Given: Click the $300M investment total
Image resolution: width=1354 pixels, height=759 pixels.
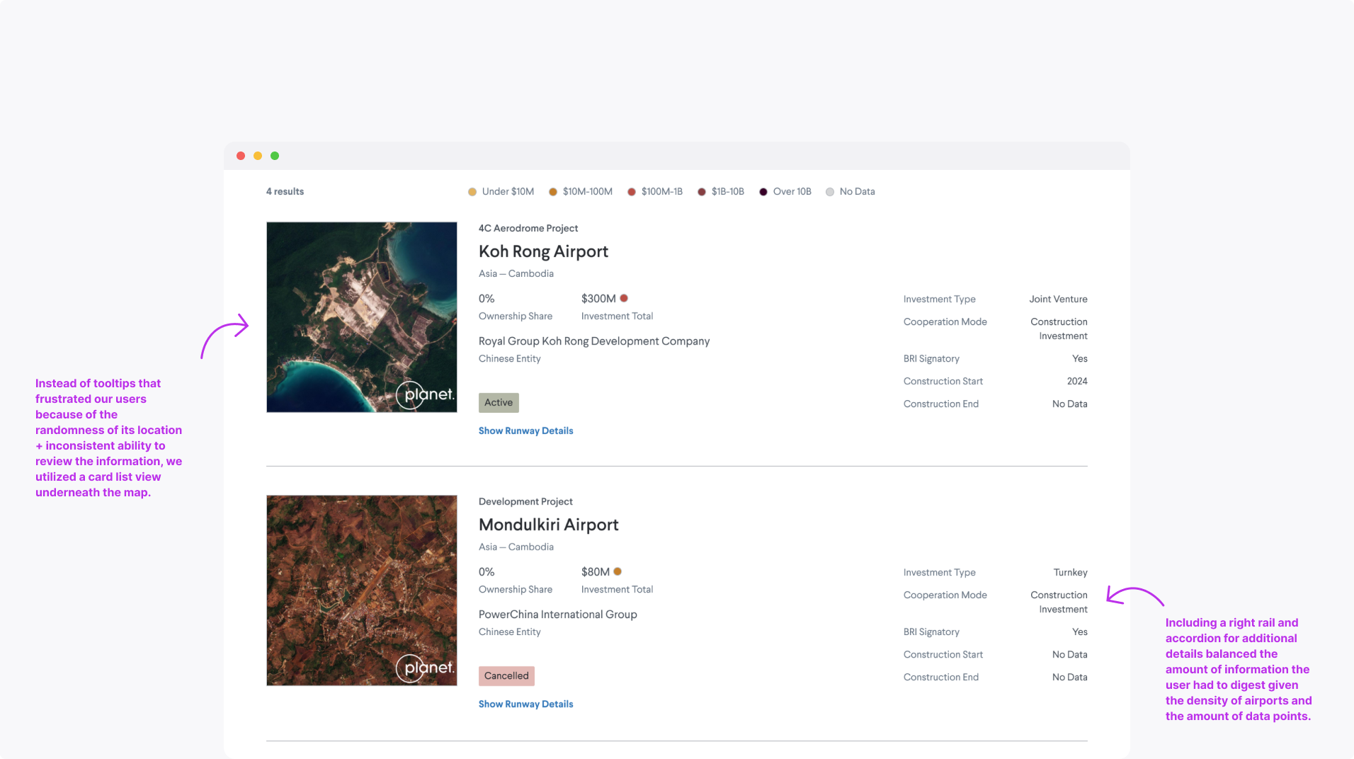Looking at the screenshot, I should pyautogui.click(x=598, y=299).
